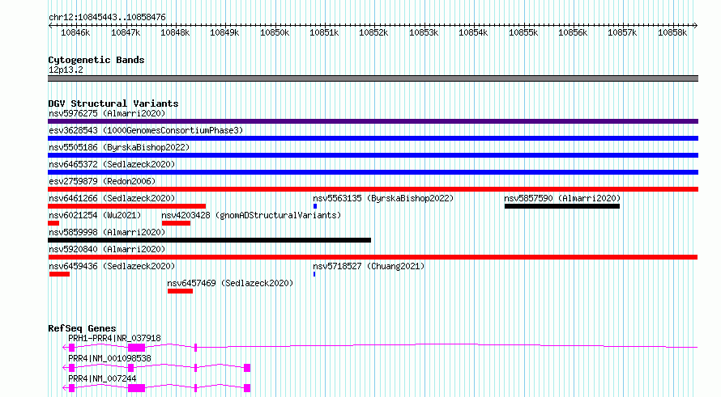Open variant nsv4203428 (gnomADStructuralVariants)
This screenshot has height=397, width=721.
click(251, 215)
